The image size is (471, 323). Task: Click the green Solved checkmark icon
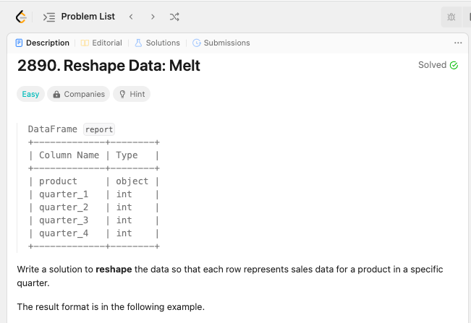(x=454, y=65)
